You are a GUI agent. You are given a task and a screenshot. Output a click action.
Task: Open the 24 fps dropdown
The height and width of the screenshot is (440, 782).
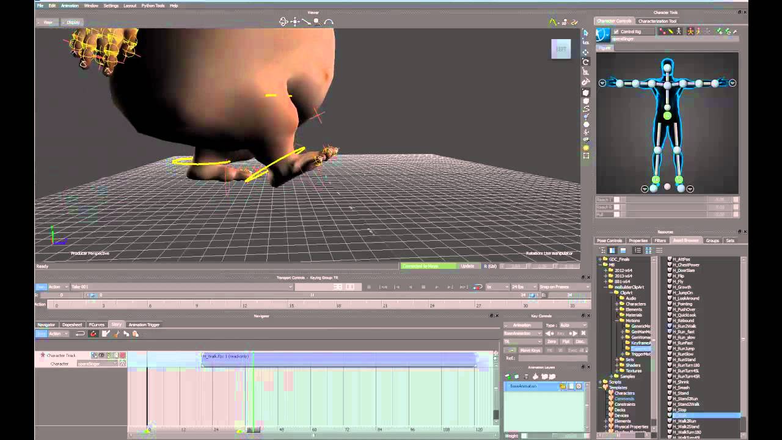tap(523, 287)
